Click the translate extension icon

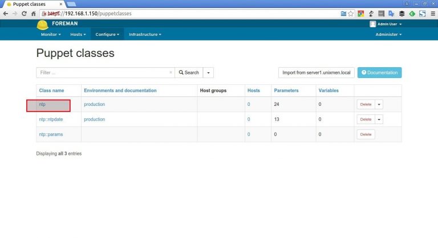pos(391,14)
